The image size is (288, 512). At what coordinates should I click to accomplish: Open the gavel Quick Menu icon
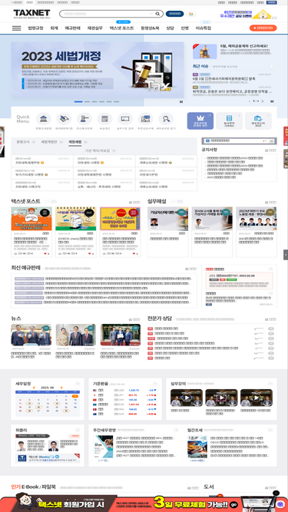84,119
